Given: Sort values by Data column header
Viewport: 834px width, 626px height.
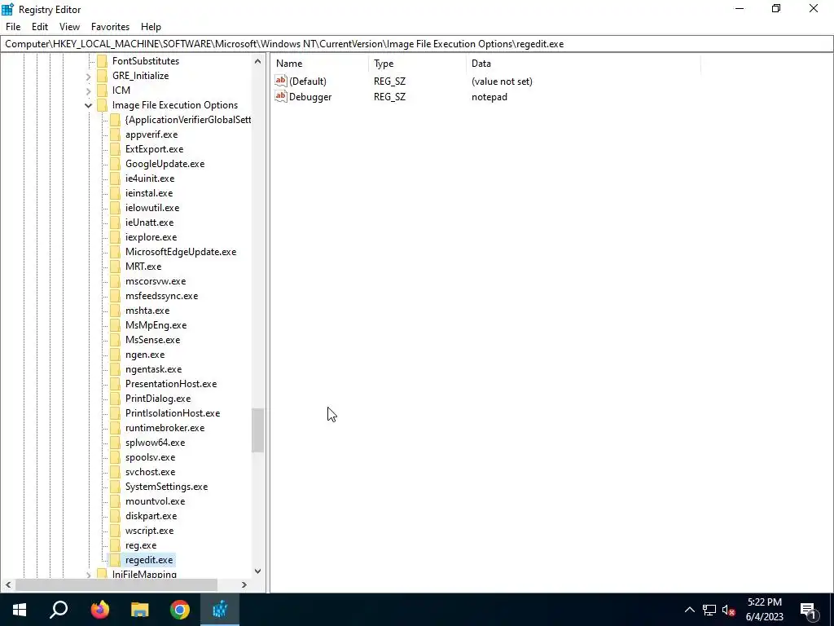Looking at the screenshot, I should [583, 64].
